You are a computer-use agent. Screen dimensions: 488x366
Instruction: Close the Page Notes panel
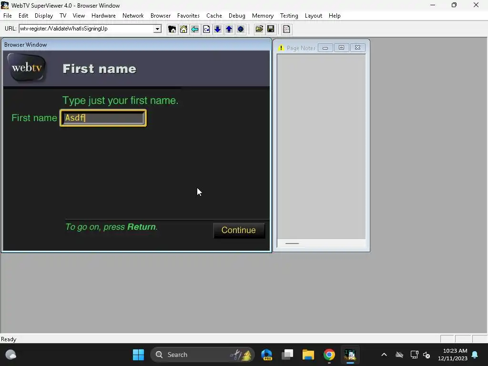pos(357,48)
